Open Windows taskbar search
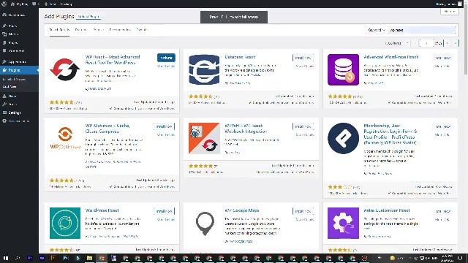Screen dimensions: 468x263 pyautogui.click(x=18, y=258)
